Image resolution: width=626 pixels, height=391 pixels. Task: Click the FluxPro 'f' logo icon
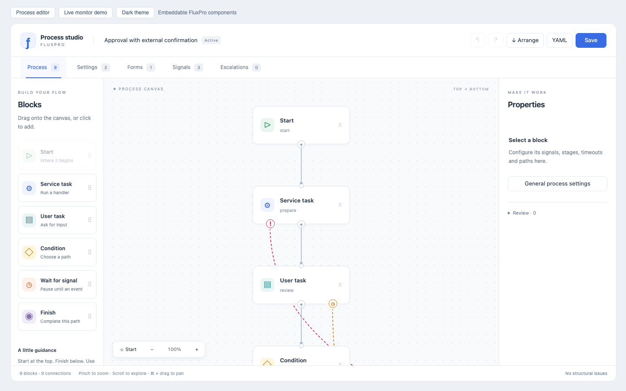(x=28, y=41)
